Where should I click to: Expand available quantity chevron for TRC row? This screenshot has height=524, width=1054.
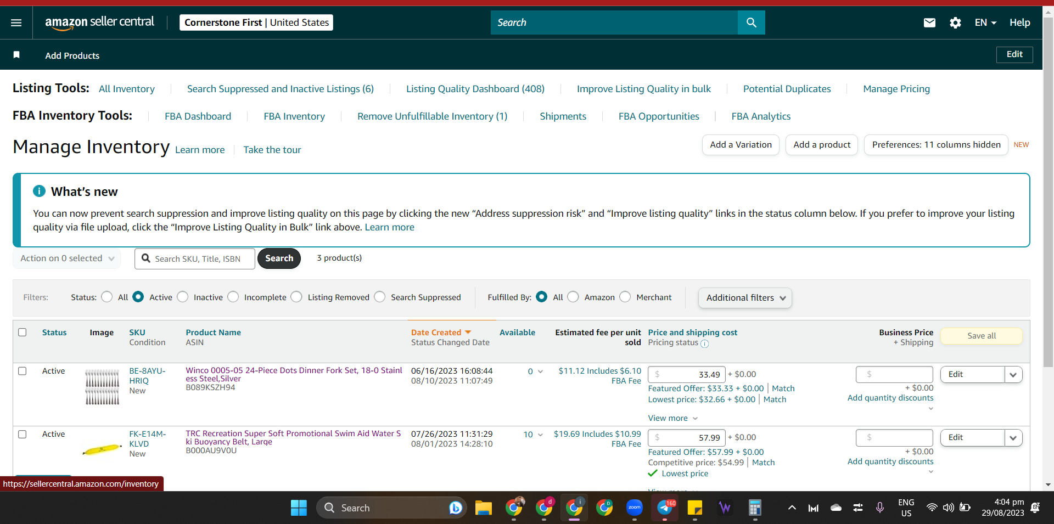pyautogui.click(x=540, y=435)
